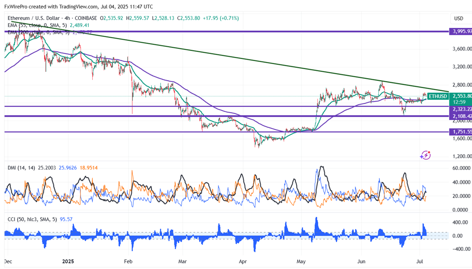Open the USD currency selector
Viewport: 472px width, 269px height.
click(x=459, y=19)
